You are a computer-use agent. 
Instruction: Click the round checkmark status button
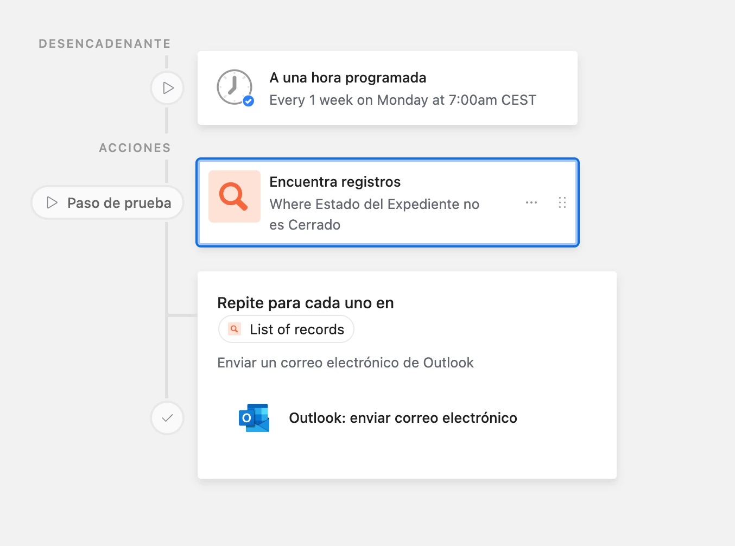(167, 418)
